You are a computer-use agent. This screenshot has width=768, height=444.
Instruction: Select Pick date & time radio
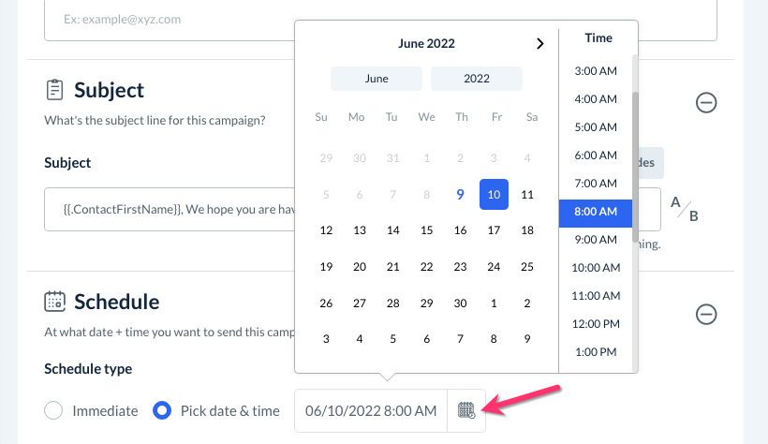pyautogui.click(x=162, y=410)
